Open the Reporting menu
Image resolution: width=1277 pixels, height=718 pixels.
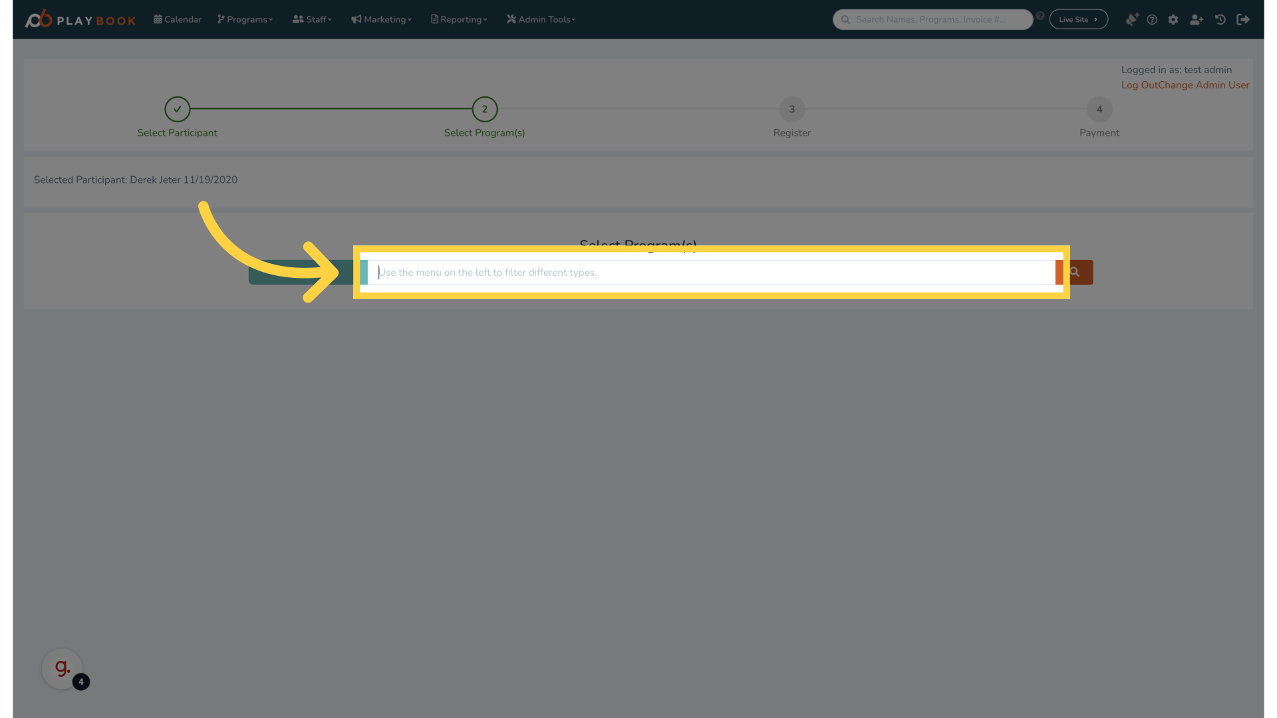(459, 19)
